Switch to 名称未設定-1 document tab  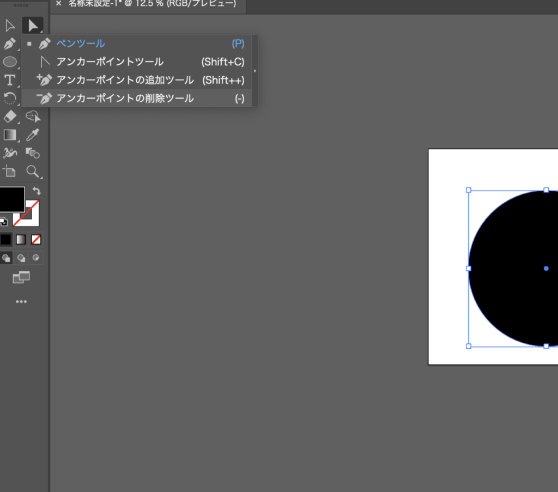(153, 4)
